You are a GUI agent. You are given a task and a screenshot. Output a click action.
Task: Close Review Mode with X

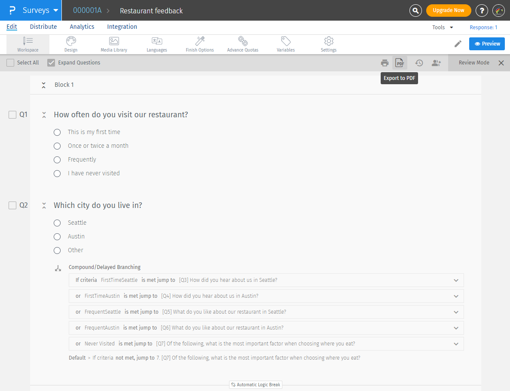(501, 63)
